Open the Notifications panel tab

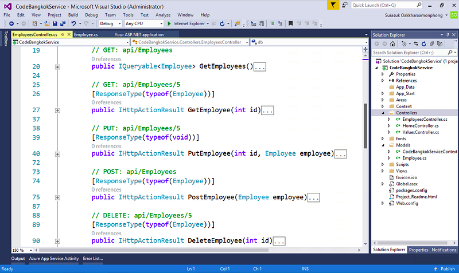(x=444, y=250)
